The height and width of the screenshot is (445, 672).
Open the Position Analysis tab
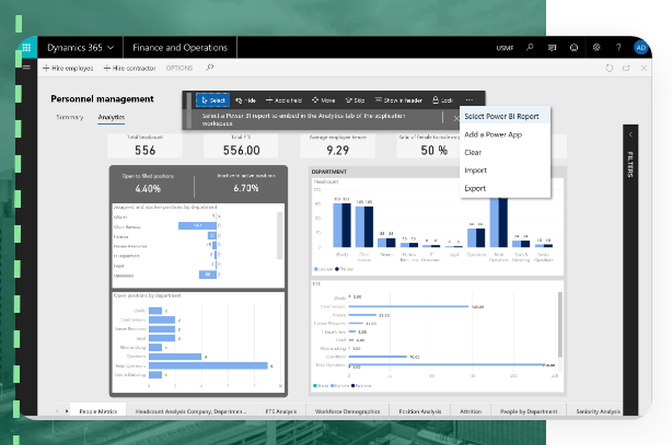pos(420,411)
